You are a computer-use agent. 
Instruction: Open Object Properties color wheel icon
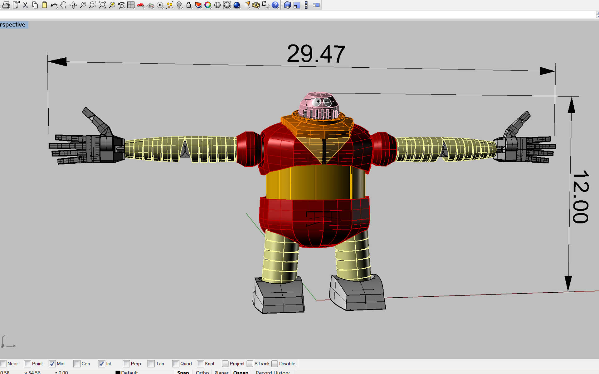click(208, 5)
